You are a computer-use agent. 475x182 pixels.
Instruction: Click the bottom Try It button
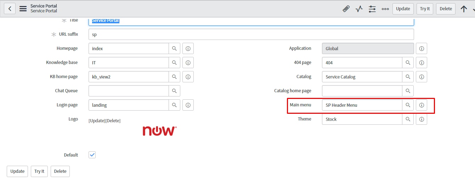(39, 171)
